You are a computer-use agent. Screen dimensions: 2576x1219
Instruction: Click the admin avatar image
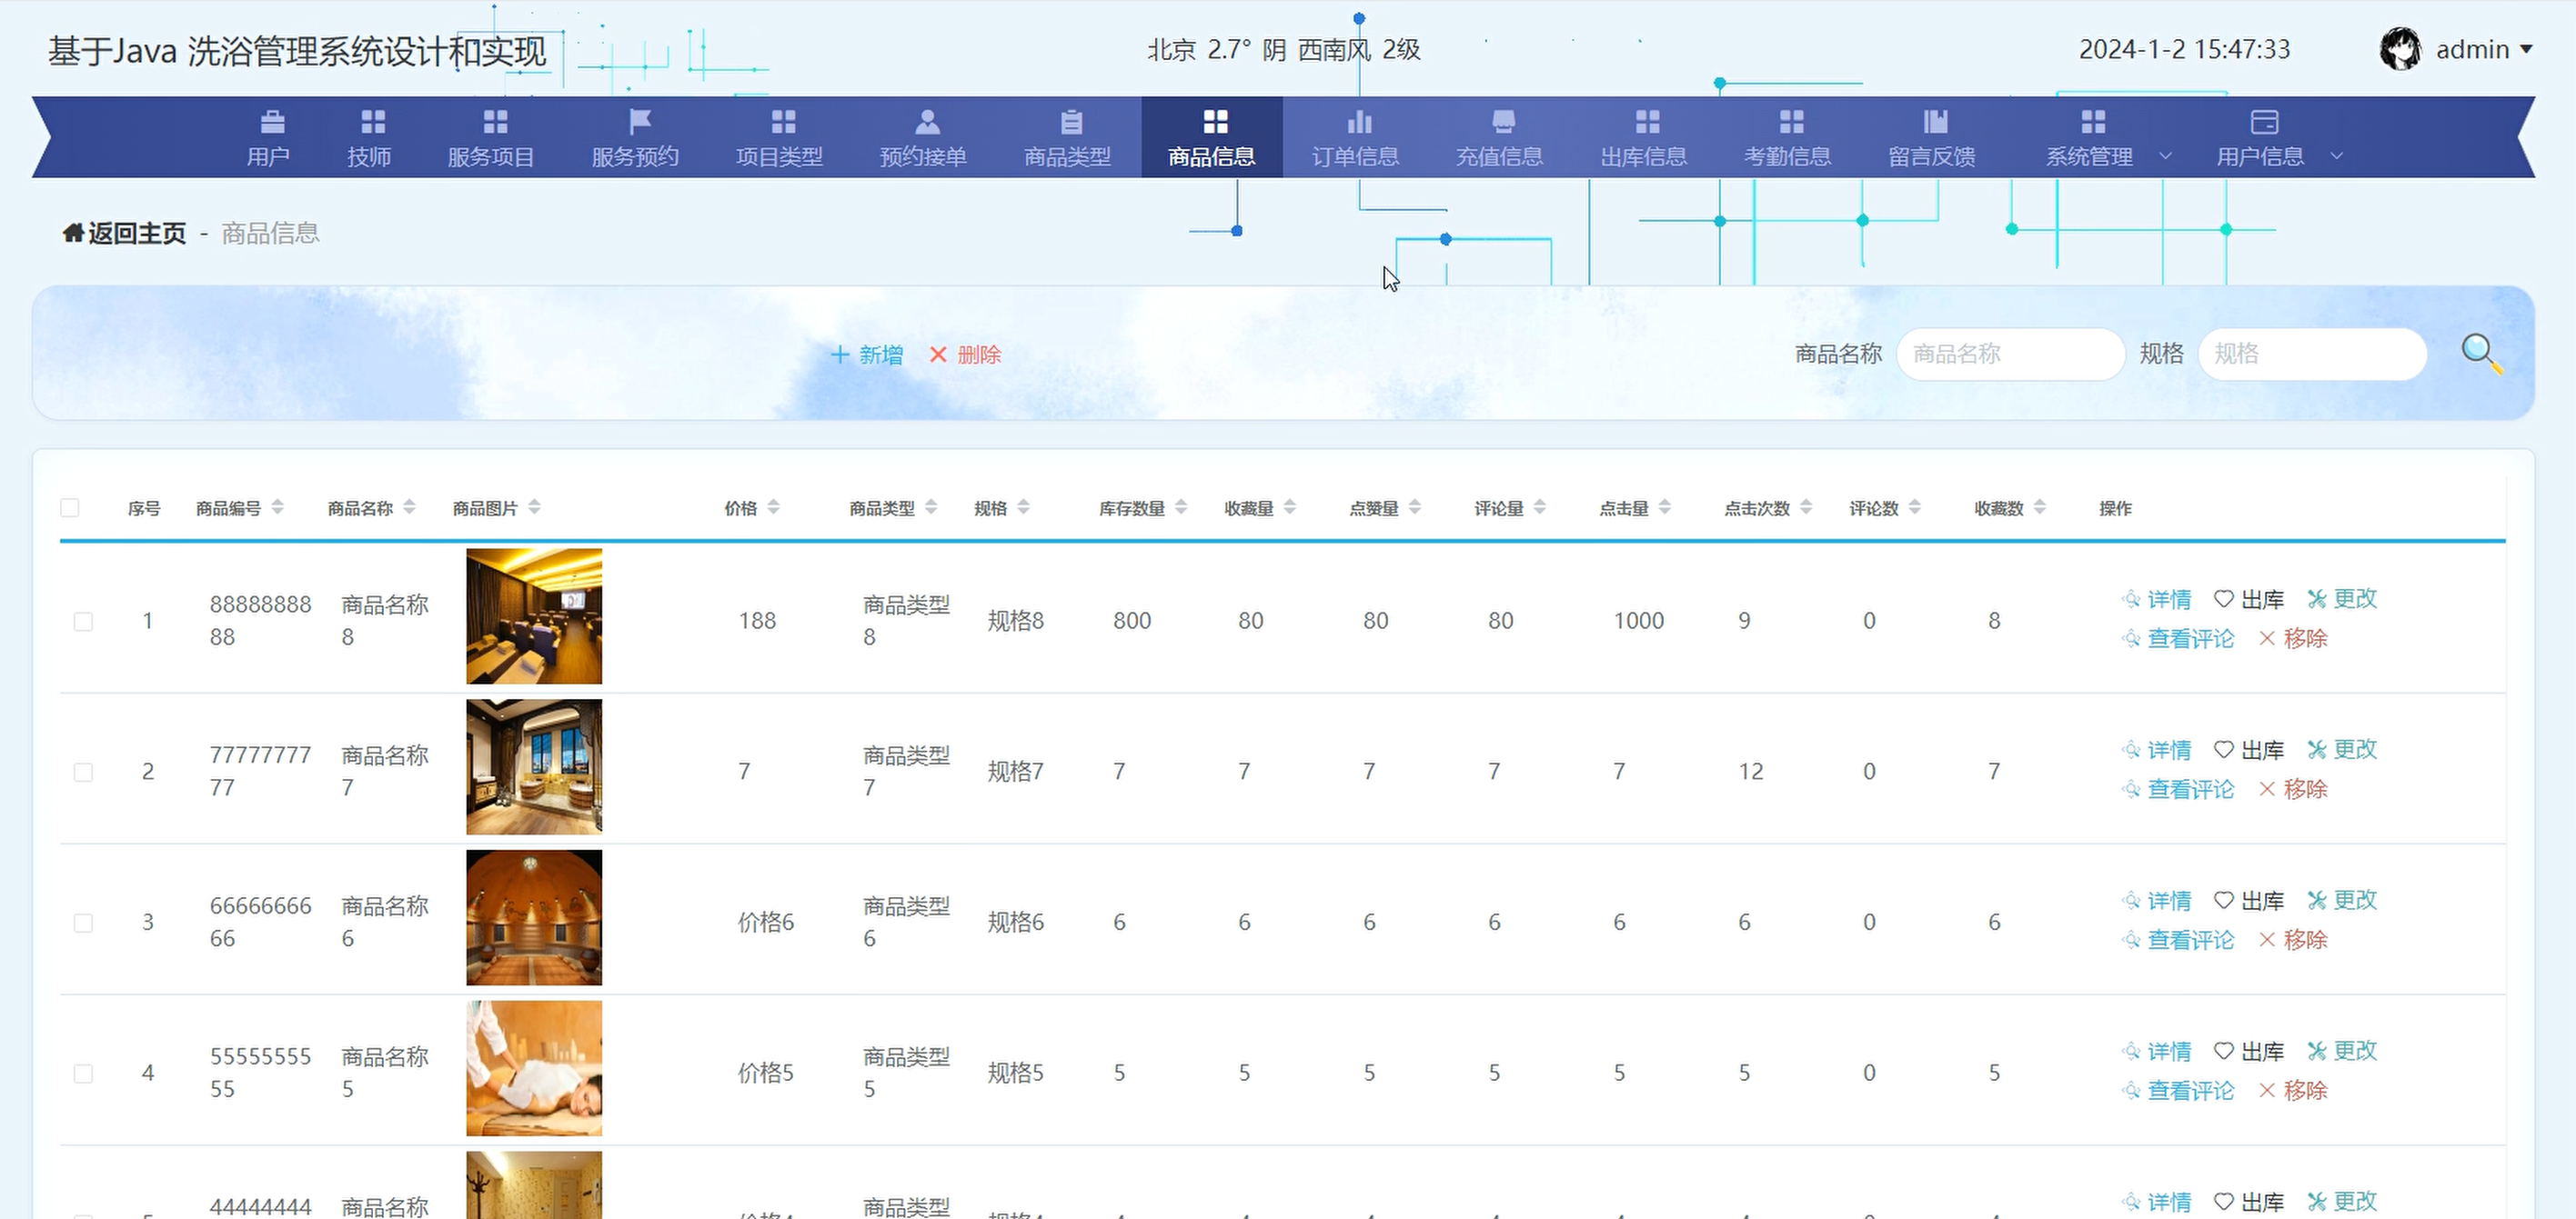[x=2400, y=49]
